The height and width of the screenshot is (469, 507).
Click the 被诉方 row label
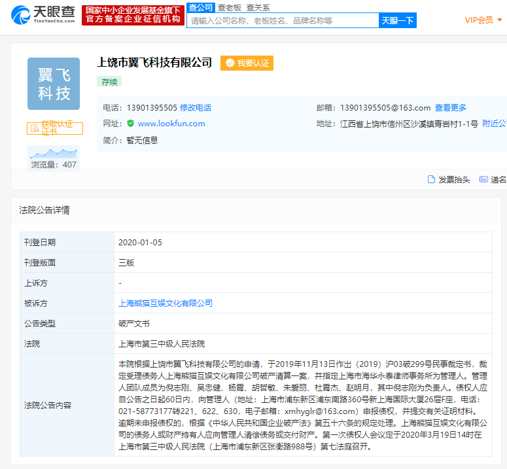(x=36, y=304)
